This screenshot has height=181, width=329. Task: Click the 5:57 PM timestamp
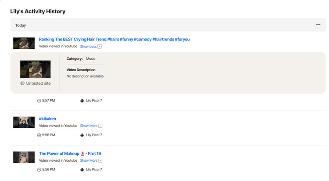coord(48,101)
